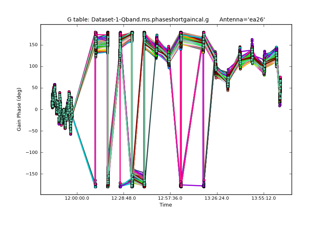Screen dimensions: 324x243
Task: Select the 12:00:00.0 time tick label
Action: coord(77,198)
